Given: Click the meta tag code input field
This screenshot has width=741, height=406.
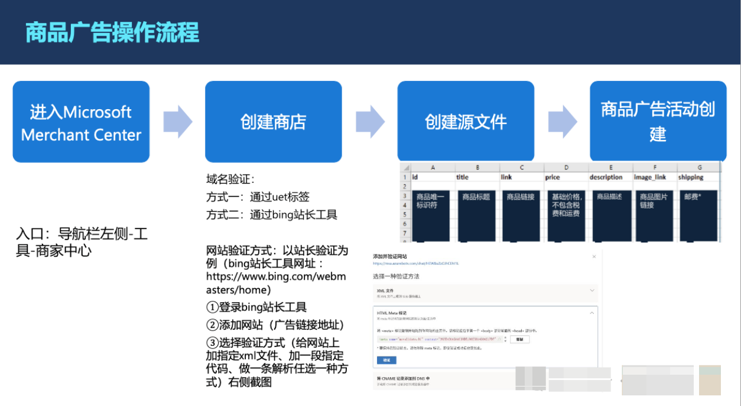Looking at the screenshot, I should point(436,339).
